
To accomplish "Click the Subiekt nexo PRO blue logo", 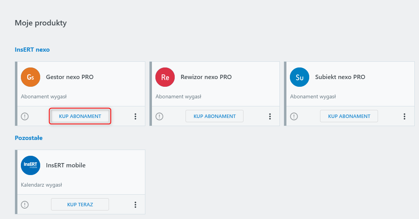I will click(300, 77).
